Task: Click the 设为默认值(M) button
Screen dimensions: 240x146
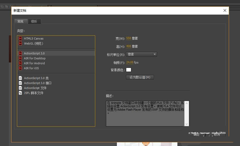Action: pos(140,77)
